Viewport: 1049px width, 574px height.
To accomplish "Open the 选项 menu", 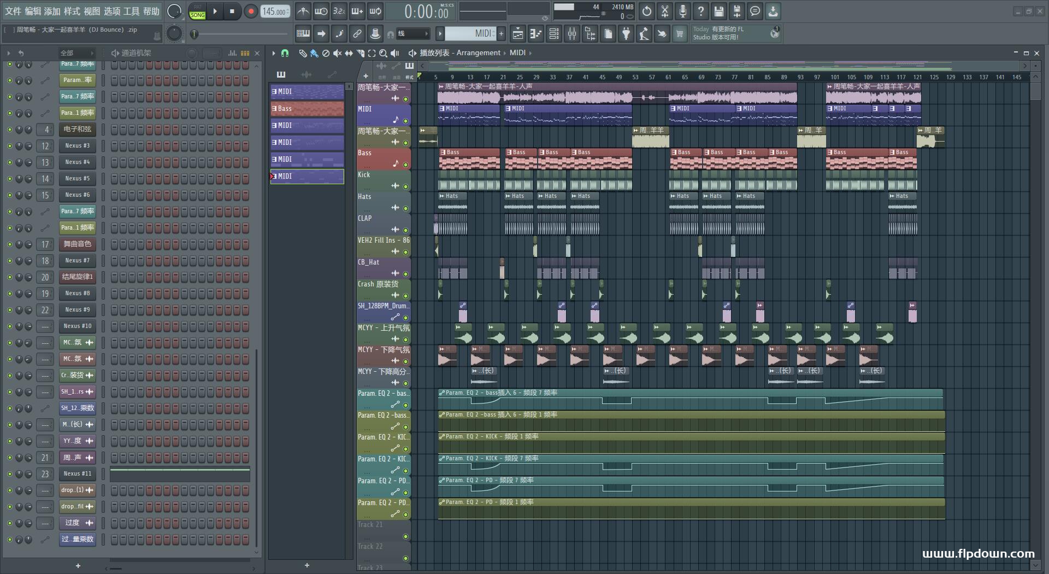I will coord(112,11).
